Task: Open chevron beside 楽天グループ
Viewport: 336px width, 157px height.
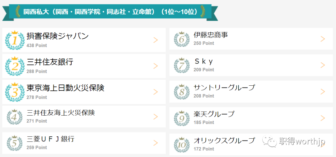Action: coord(323,118)
